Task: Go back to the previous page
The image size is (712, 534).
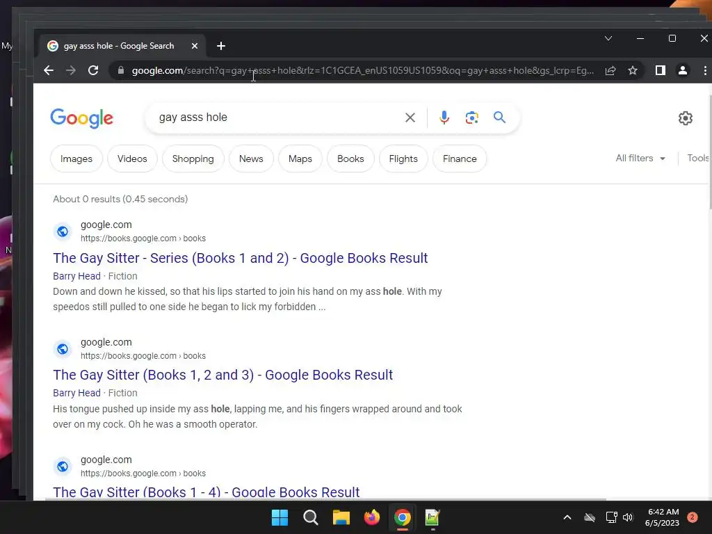Action: point(49,70)
